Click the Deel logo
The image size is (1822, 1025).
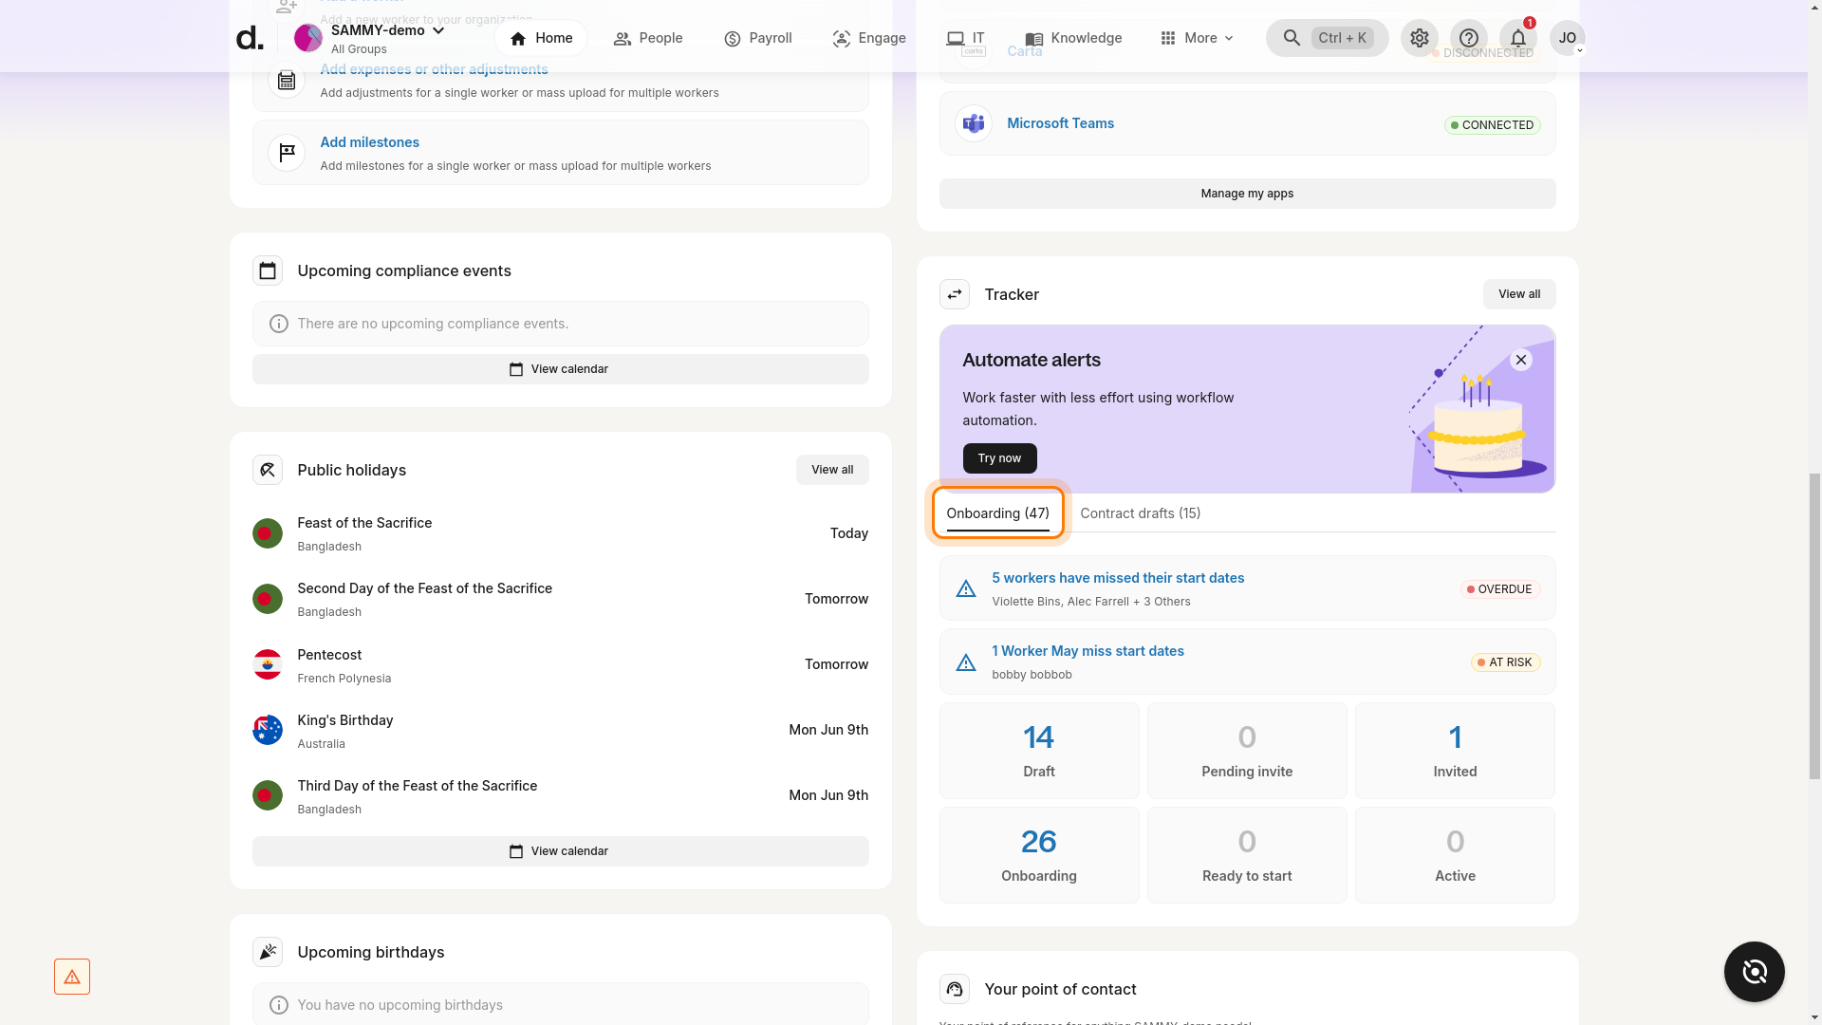(x=249, y=36)
